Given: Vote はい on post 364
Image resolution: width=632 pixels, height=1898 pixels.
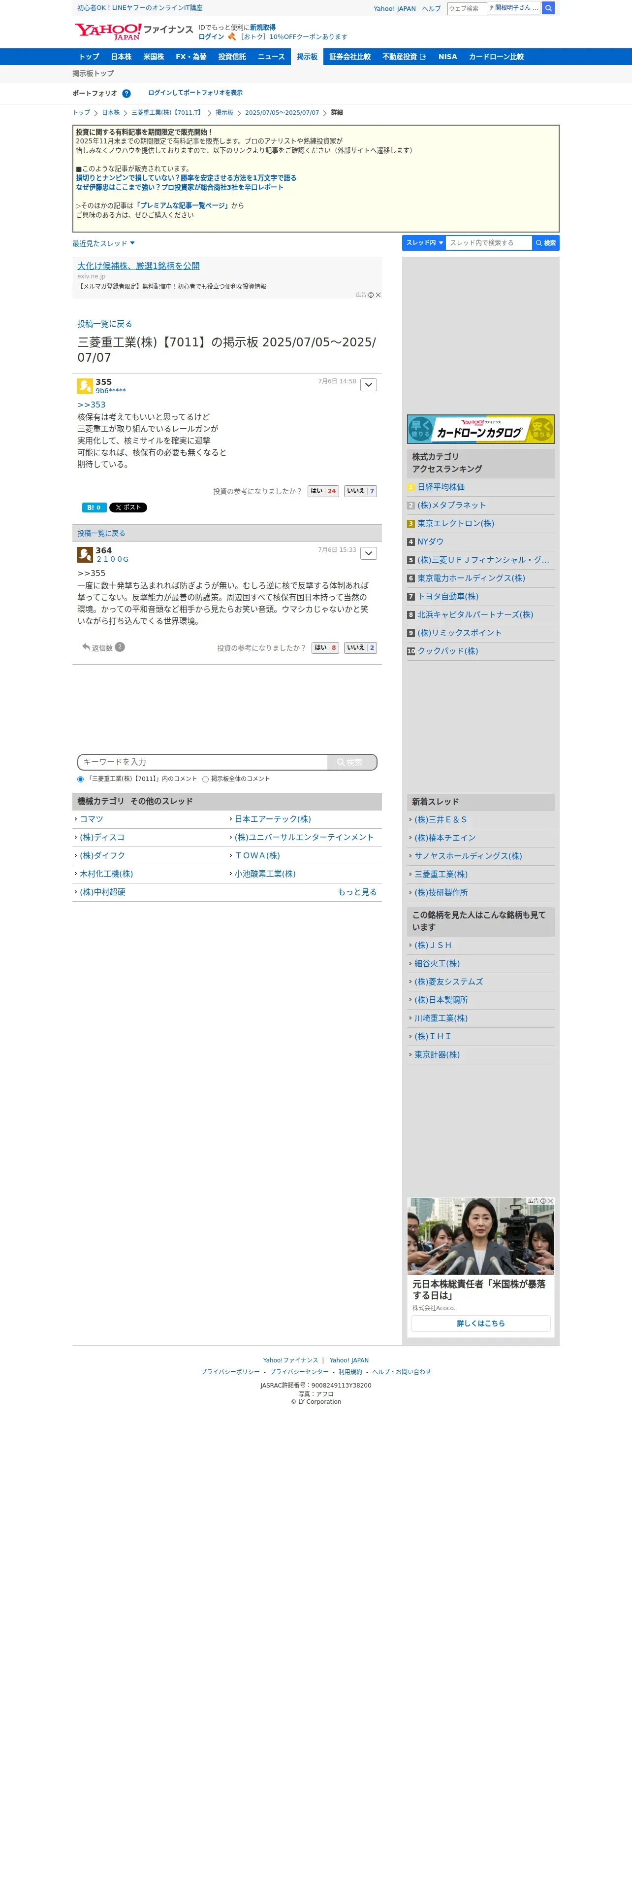Looking at the screenshot, I should coord(325,647).
